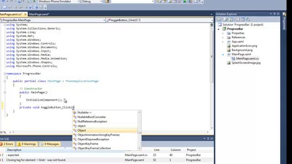The width and height of the screenshot is (292, 164).
Task: Select the 'Closing tag for element' error row
Action: [107, 160]
